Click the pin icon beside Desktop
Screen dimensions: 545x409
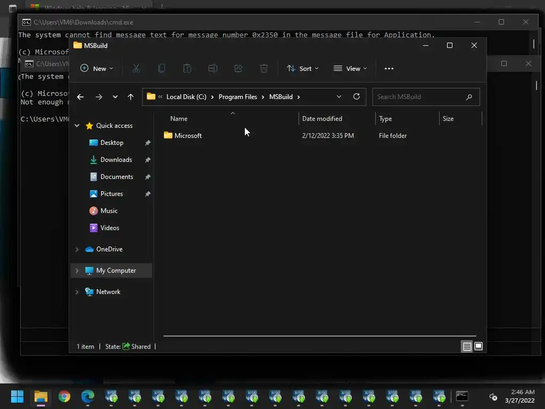click(x=148, y=143)
